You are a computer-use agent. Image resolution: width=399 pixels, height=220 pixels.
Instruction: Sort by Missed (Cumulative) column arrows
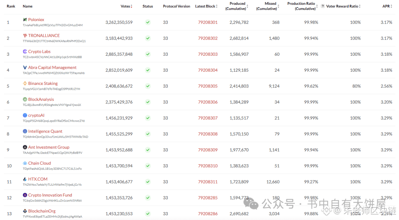coord(279,6)
